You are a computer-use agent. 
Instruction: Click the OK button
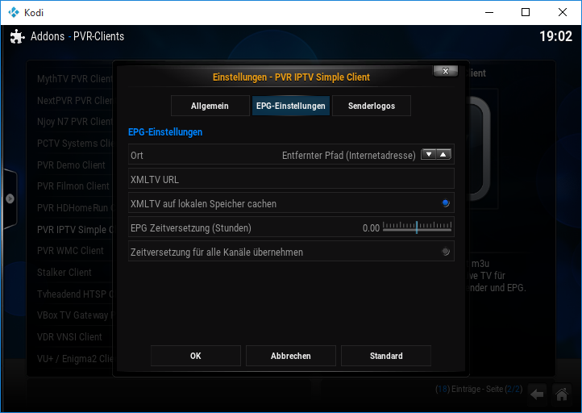pos(196,356)
